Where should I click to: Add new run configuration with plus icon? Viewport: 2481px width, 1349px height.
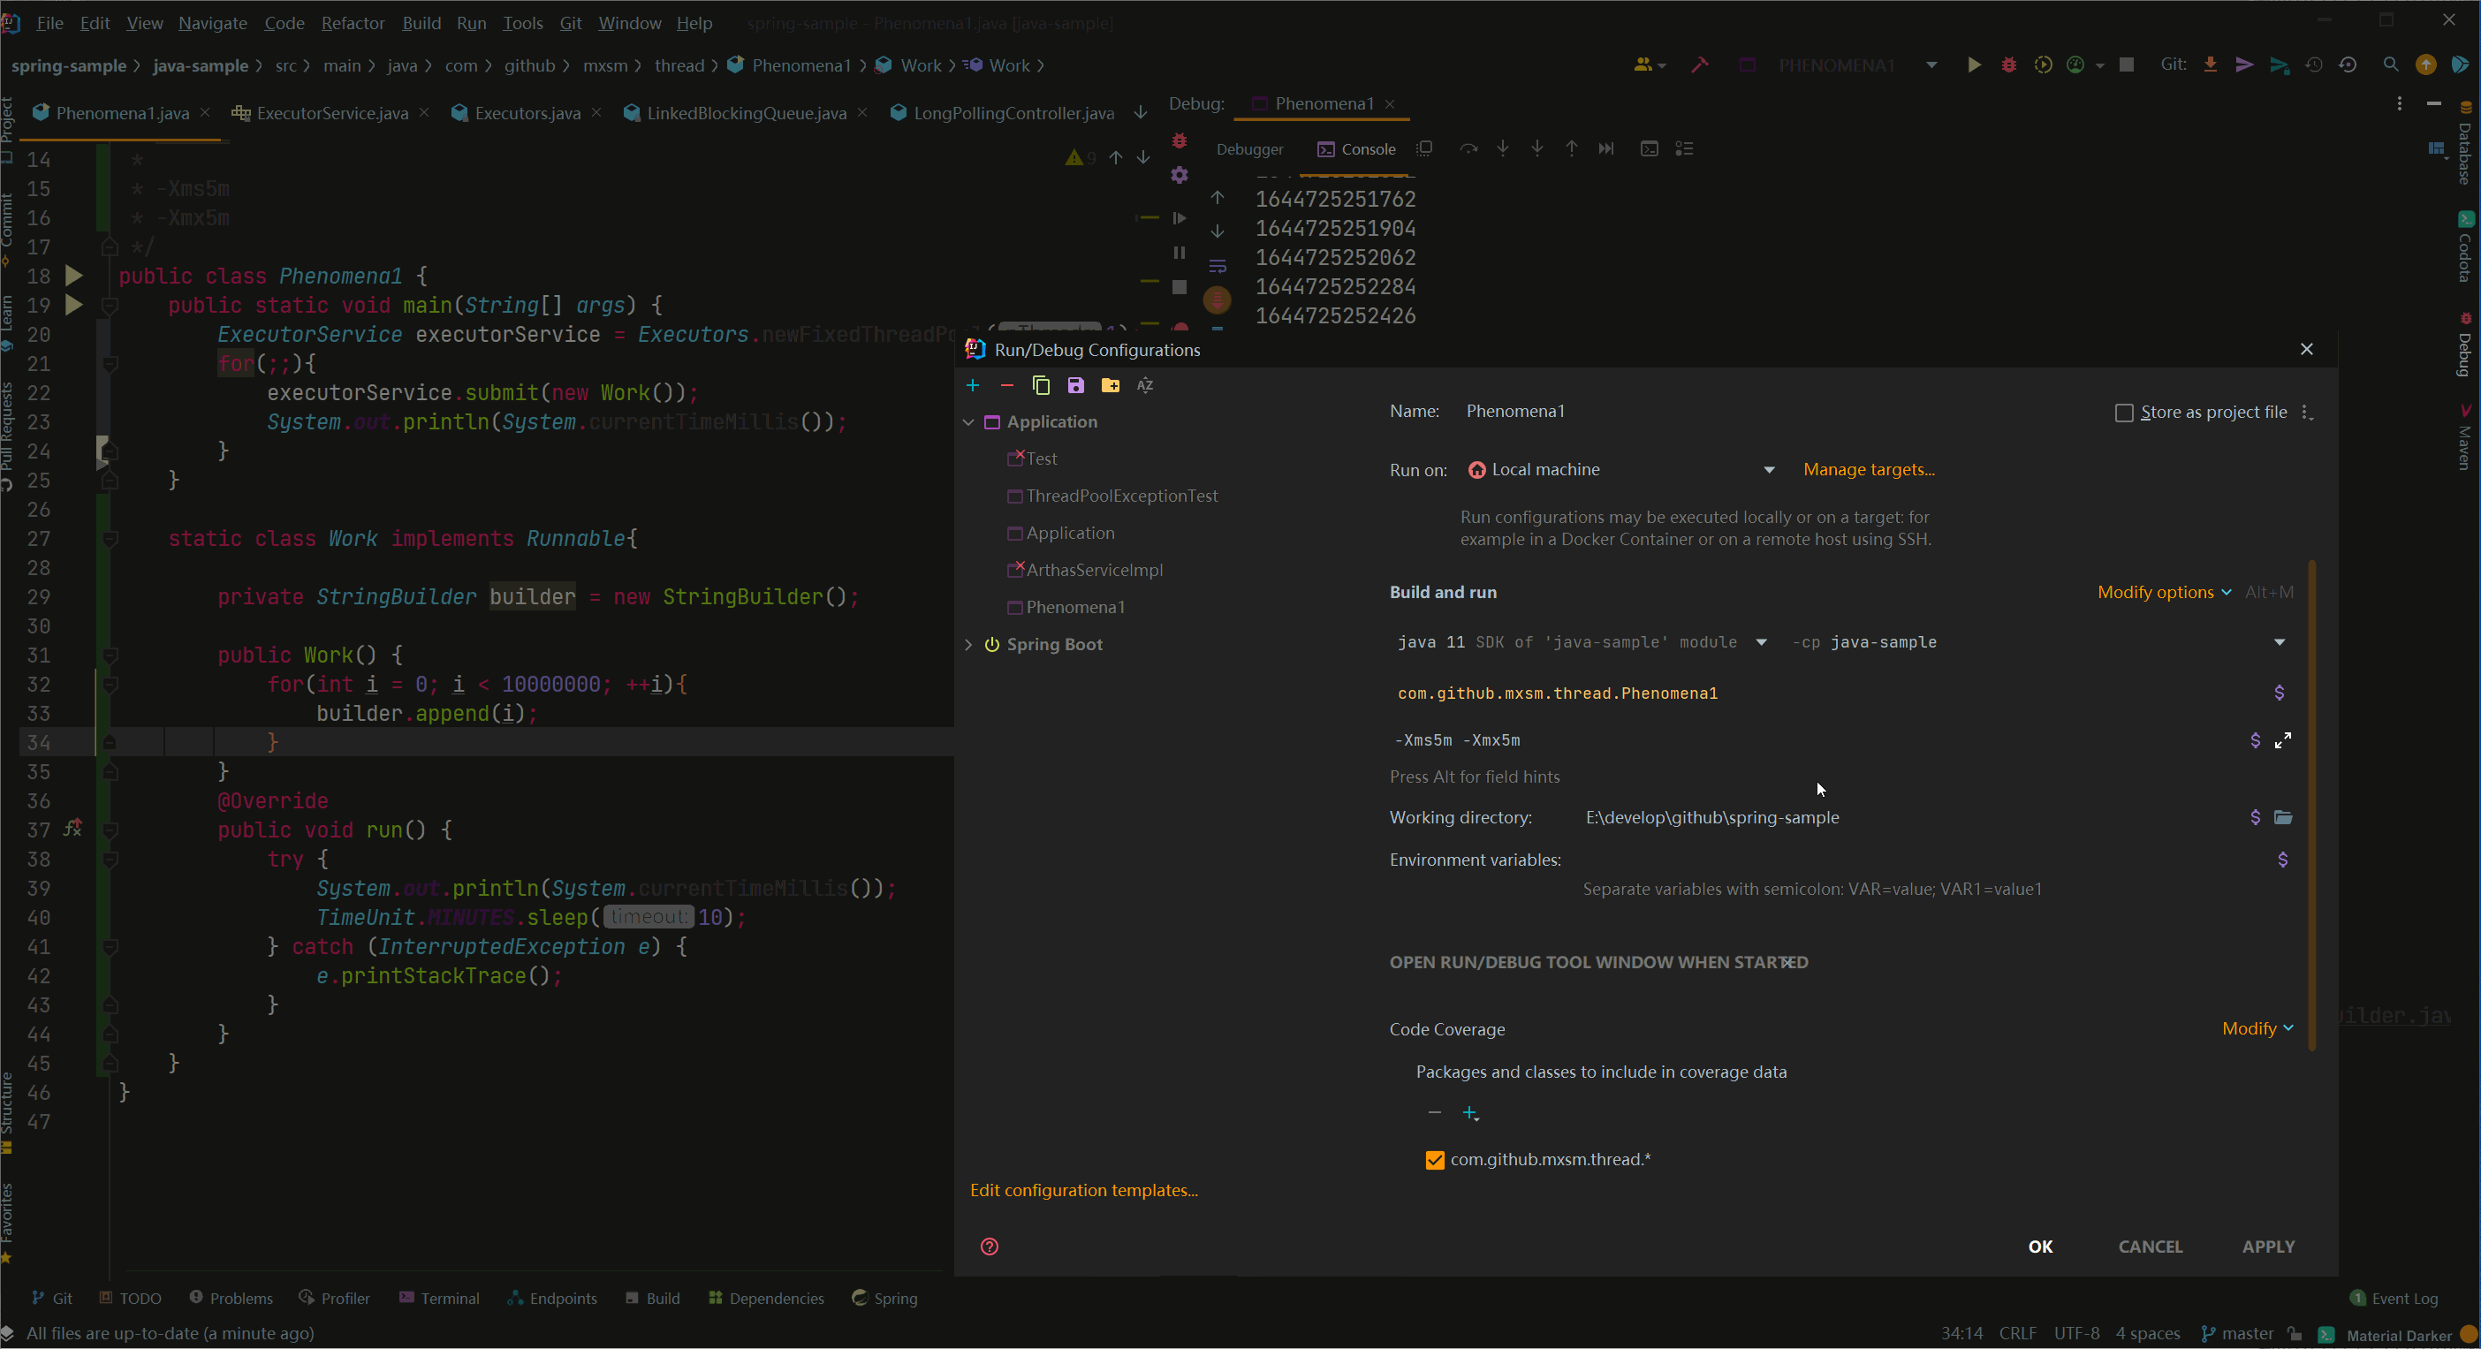point(973,385)
